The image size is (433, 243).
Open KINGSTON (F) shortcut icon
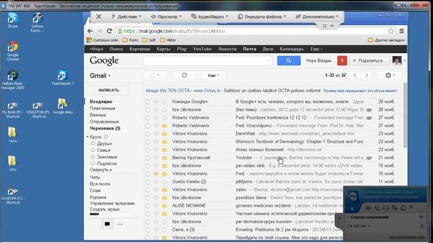tap(38, 110)
